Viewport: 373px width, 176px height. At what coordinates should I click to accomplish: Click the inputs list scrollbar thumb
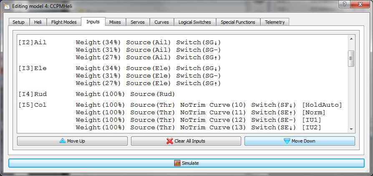coord(351,58)
